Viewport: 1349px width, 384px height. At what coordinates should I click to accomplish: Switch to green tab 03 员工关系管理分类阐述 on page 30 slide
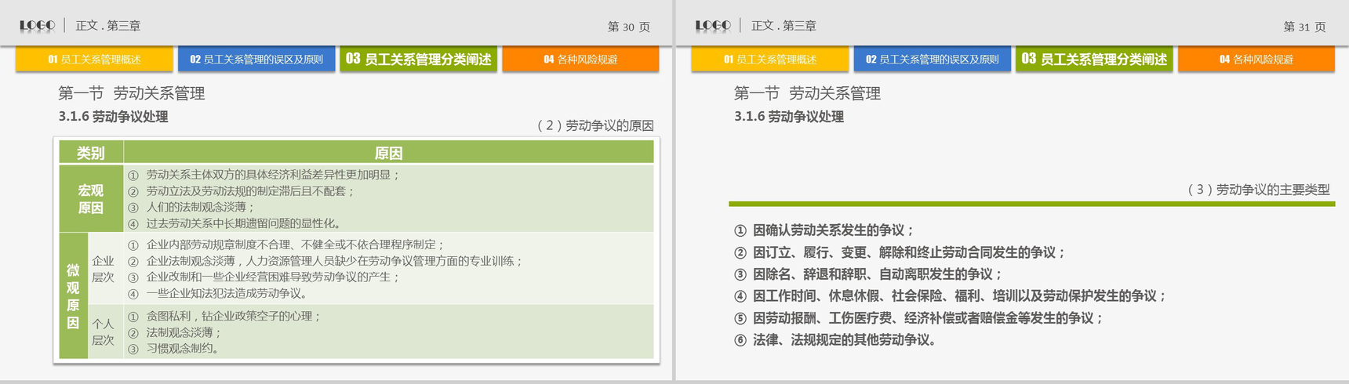(418, 60)
